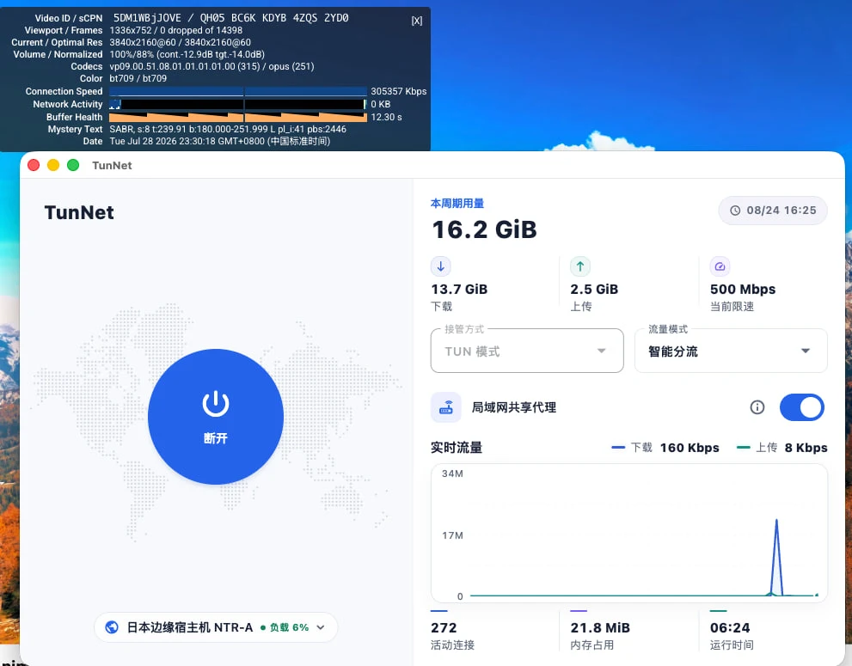Open the 接管方式 TUN 模式 dropdown
This screenshot has height=666, width=852.
[527, 351]
